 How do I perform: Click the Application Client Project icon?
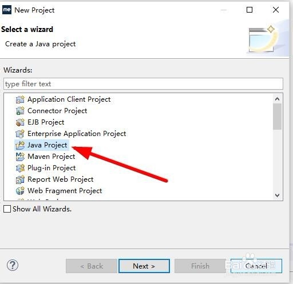pos(20,99)
